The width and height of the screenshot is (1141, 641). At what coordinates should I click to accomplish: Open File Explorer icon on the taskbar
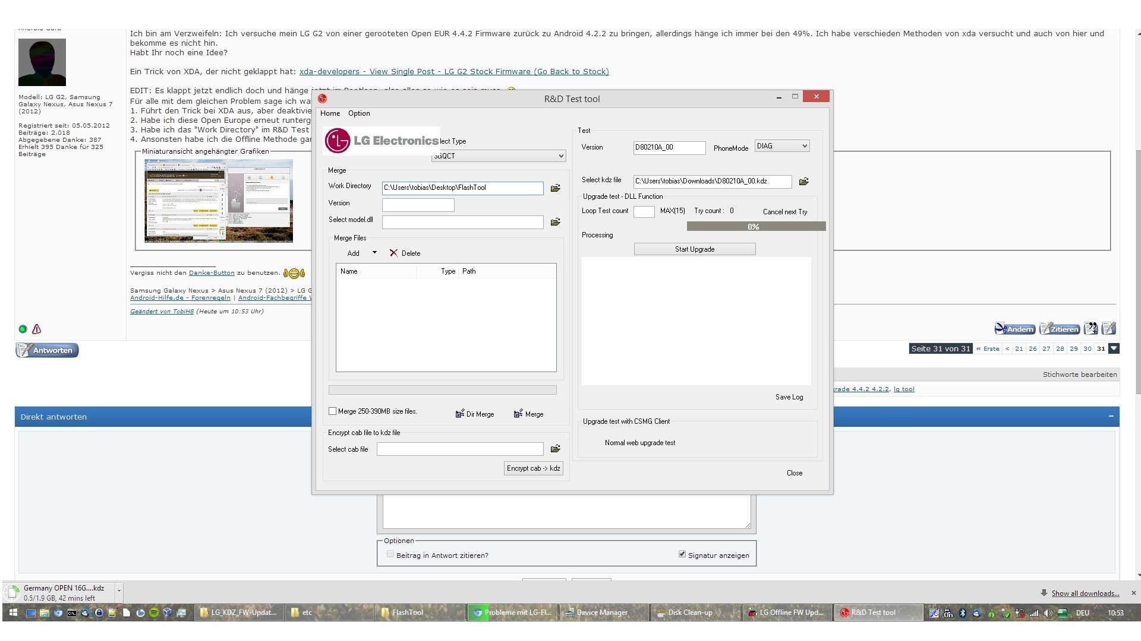point(45,613)
